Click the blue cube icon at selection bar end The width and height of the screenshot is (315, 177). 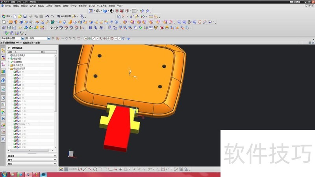coord(128,38)
